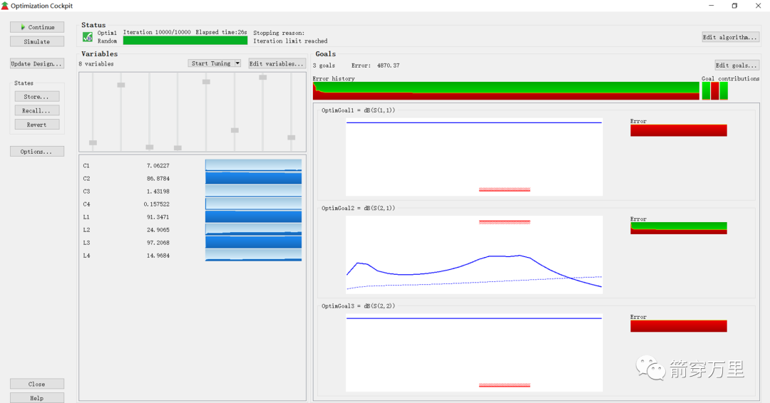The height and width of the screenshot is (403, 770).
Task: Select variable C4 value 0.157522
Action: [x=157, y=204]
